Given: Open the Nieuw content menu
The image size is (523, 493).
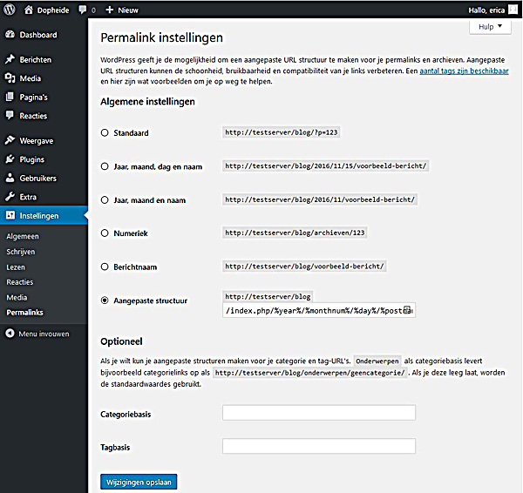Looking at the screenshot, I should click(122, 10).
